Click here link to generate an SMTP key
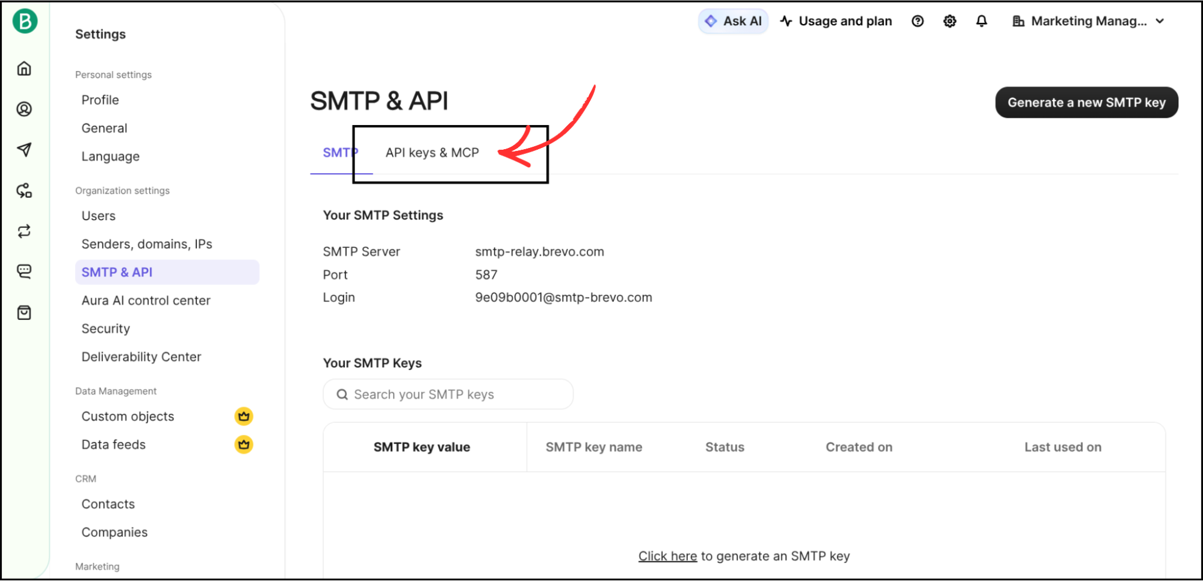The height and width of the screenshot is (581, 1203). tap(667, 555)
